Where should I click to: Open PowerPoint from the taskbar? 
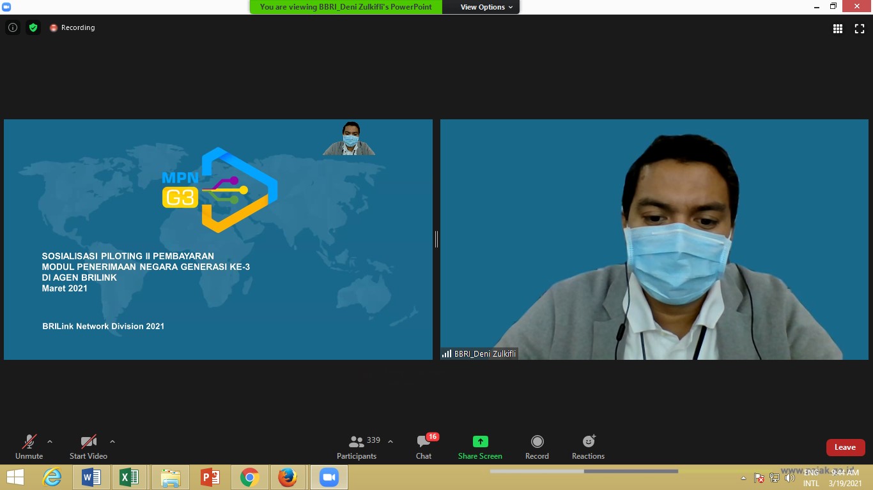[x=210, y=477]
